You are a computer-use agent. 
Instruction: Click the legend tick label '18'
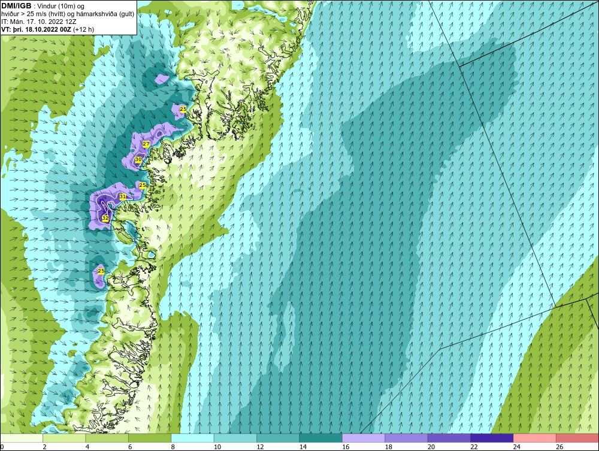[388, 447]
